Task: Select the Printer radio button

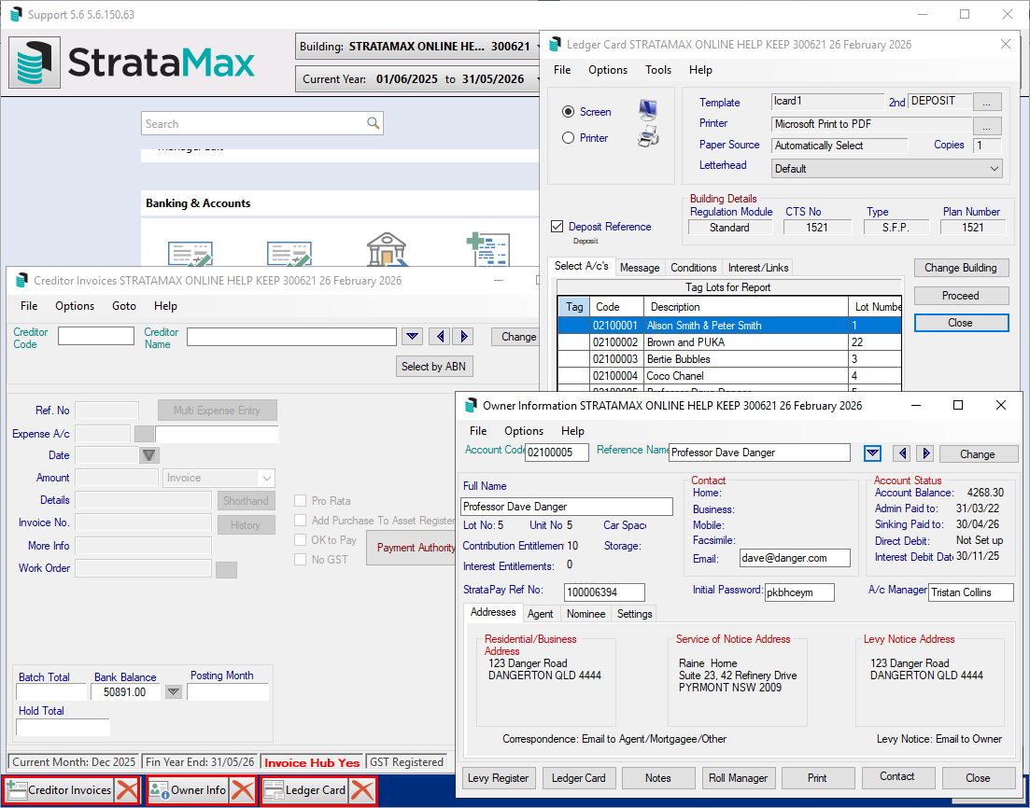Action: tap(569, 138)
